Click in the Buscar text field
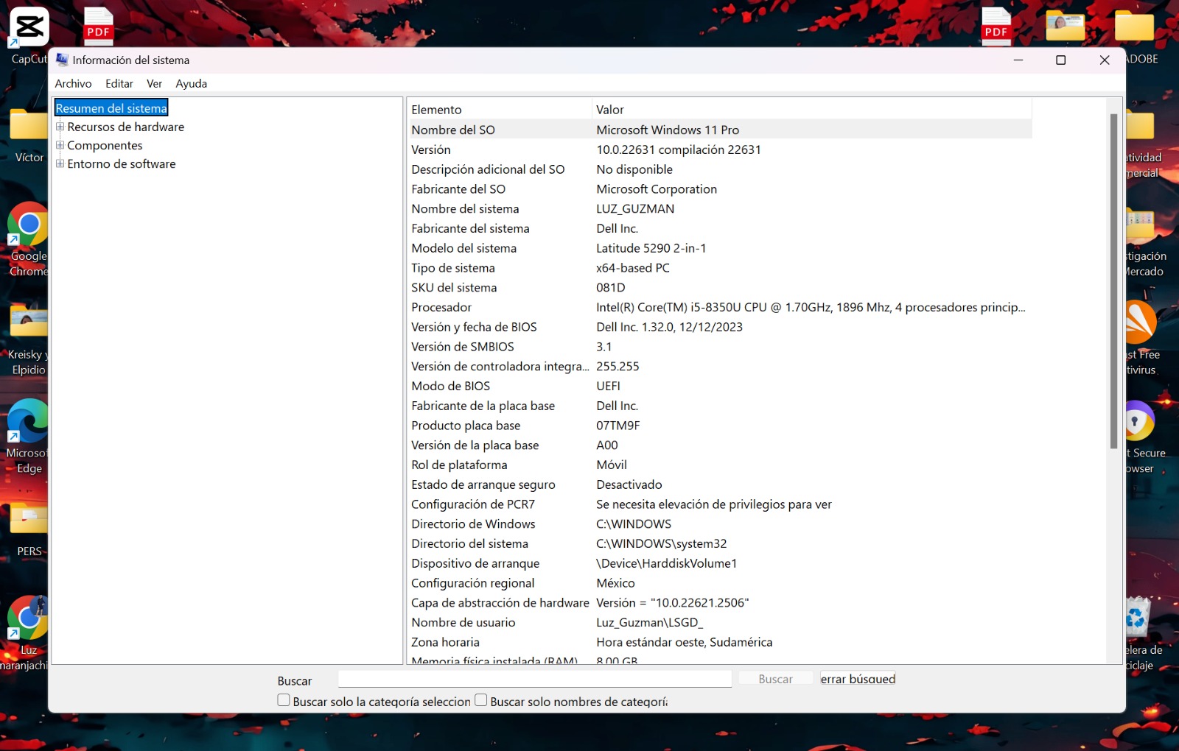The height and width of the screenshot is (751, 1179). [x=535, y=679]
